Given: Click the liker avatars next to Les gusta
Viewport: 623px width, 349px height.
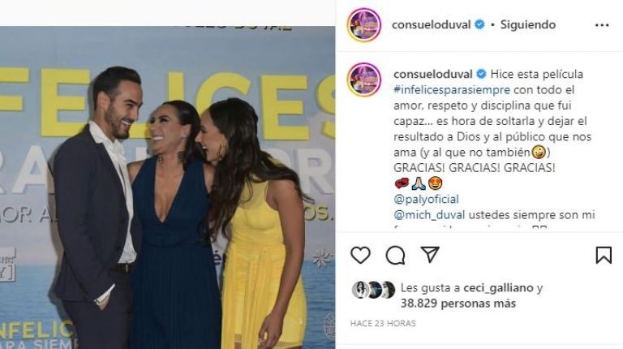Looking at the screenshot, I should (x=373, y=290).
